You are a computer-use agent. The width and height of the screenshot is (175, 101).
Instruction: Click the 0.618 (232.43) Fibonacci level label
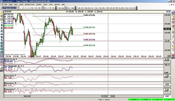89,45
